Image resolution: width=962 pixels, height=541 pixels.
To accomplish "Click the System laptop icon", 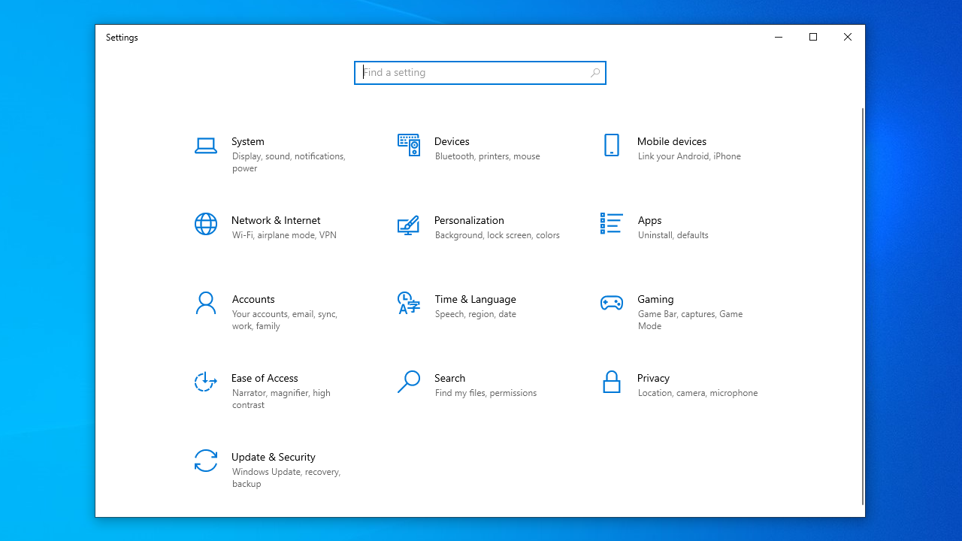I will (x=205, y=146).
